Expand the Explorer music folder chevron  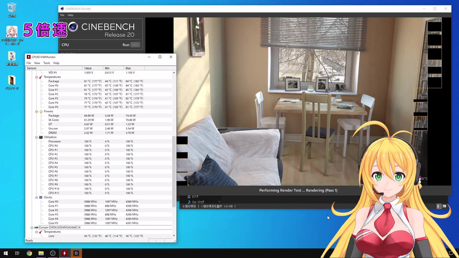pyautogui.click(x=219, y=202)
